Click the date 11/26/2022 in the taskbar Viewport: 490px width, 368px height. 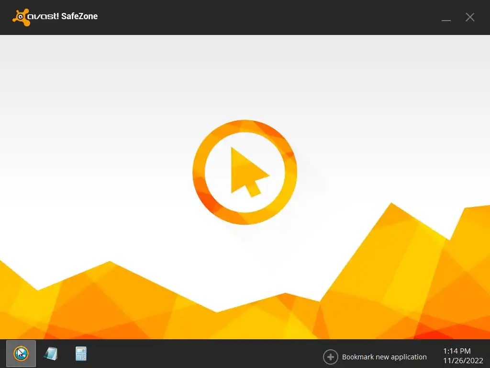click(x=463, y=360)
